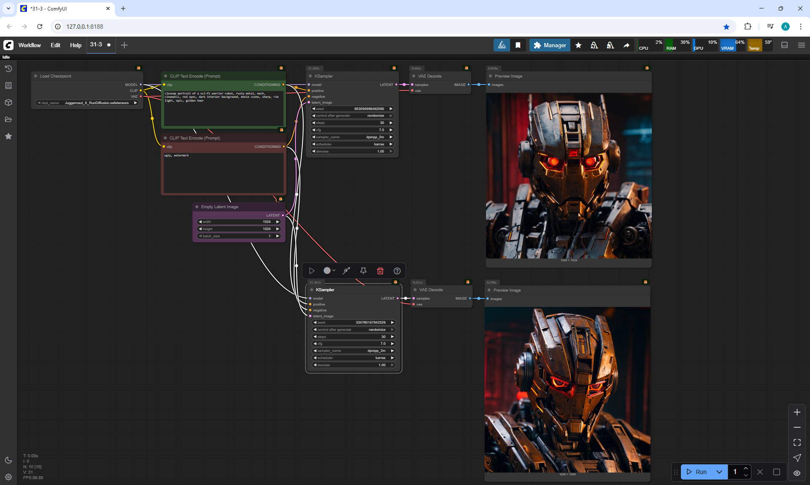The width and height of the screenshot is (810, 485).
Task: Open the node color picker dropdown
Action: click(x=329, y=271)
